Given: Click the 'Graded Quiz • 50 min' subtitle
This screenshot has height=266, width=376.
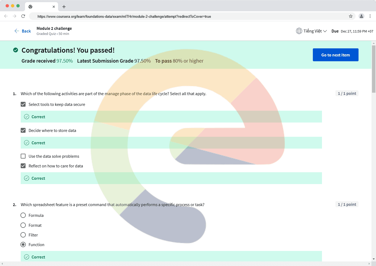Looking at the screenshot, I should point(53,34).
